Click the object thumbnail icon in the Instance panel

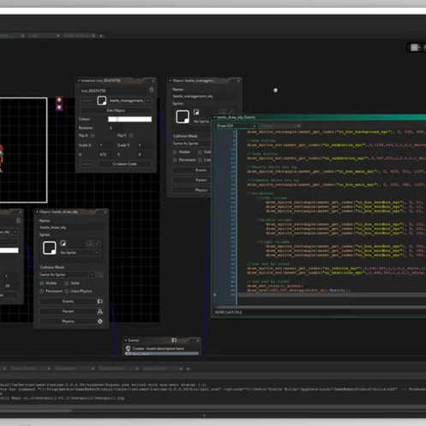102,101
